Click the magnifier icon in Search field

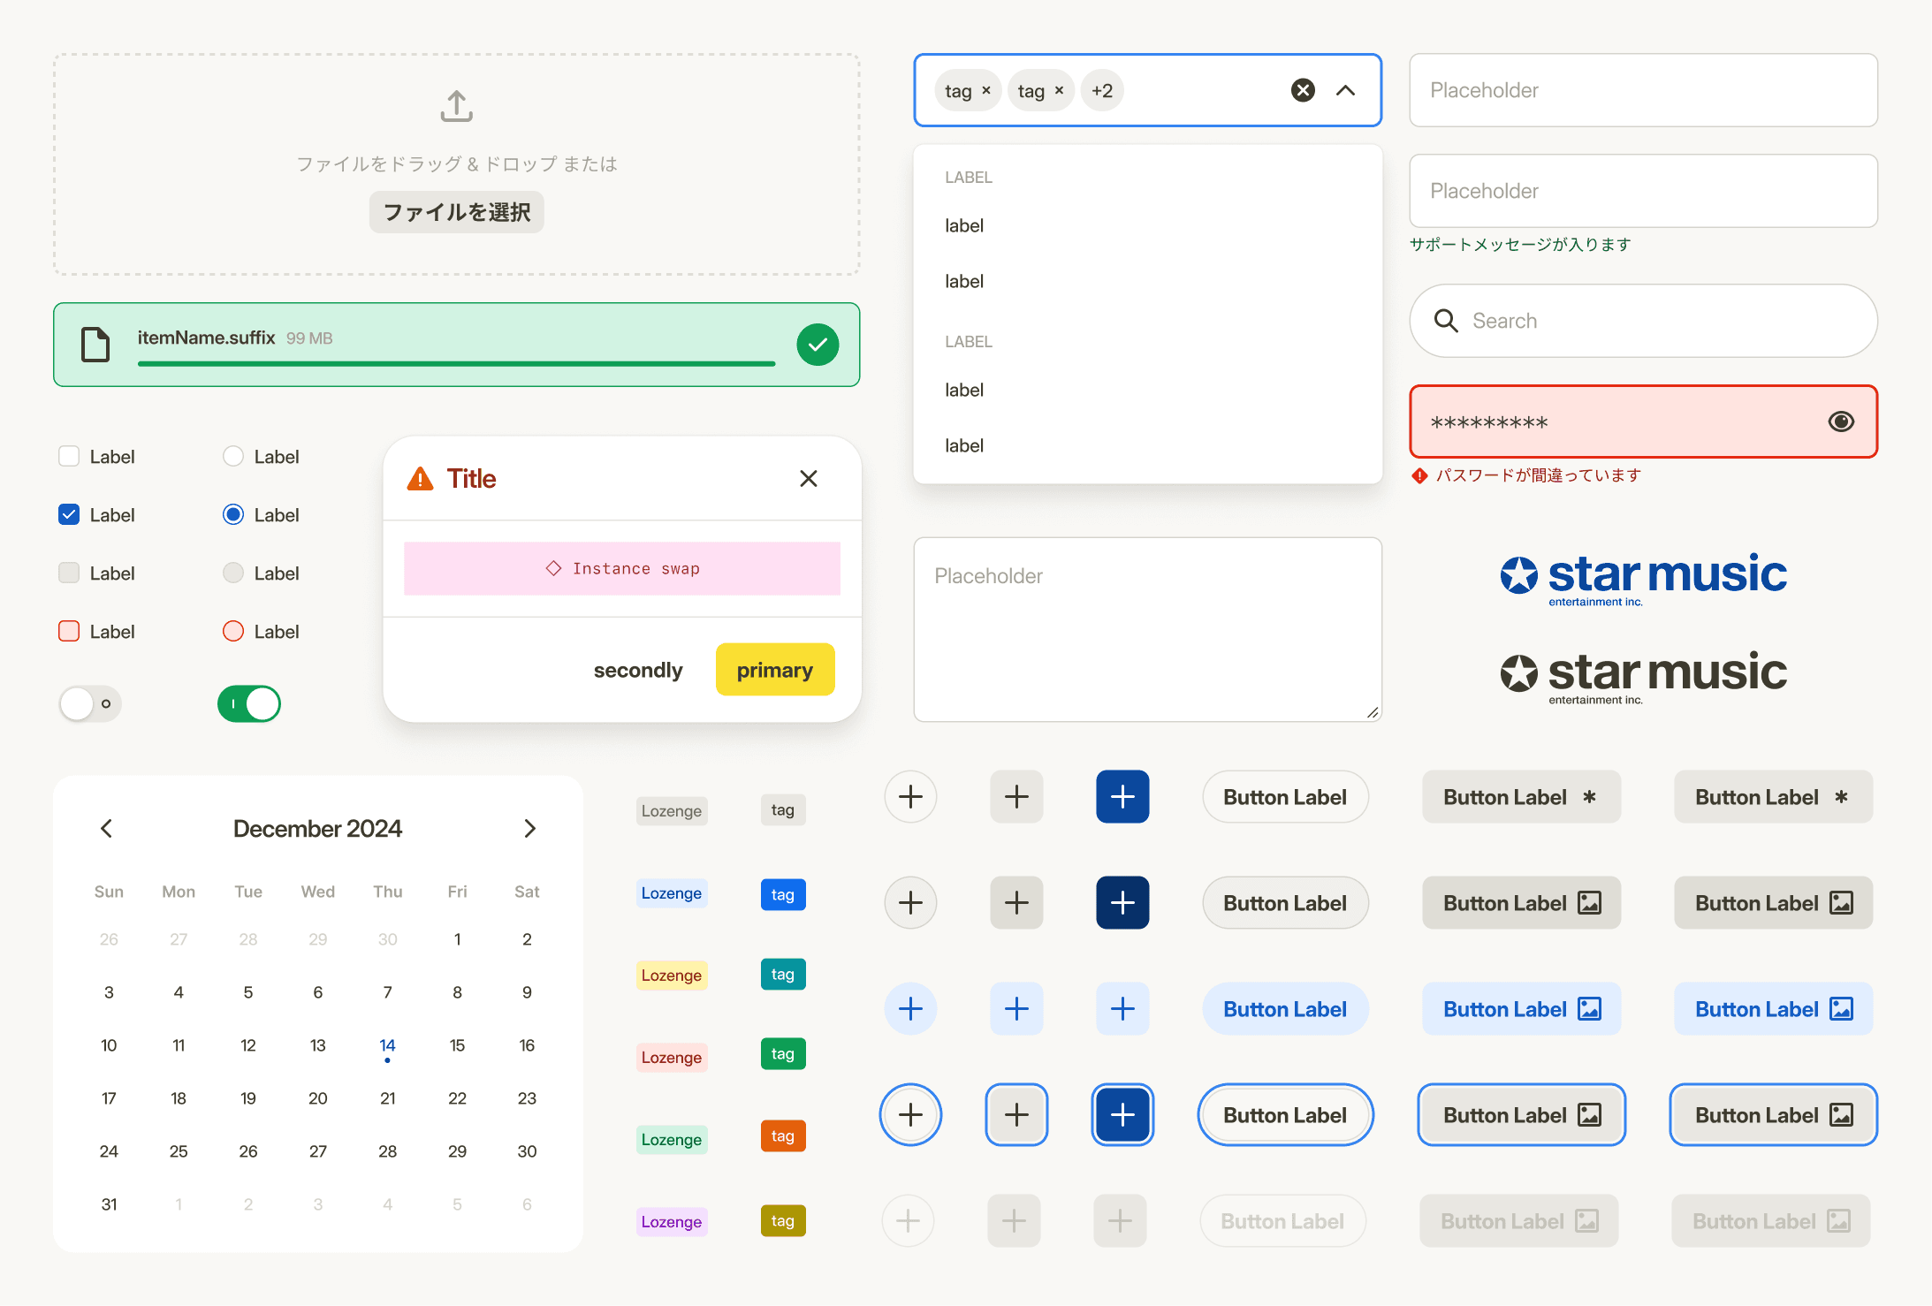(x=1446, y=321)
